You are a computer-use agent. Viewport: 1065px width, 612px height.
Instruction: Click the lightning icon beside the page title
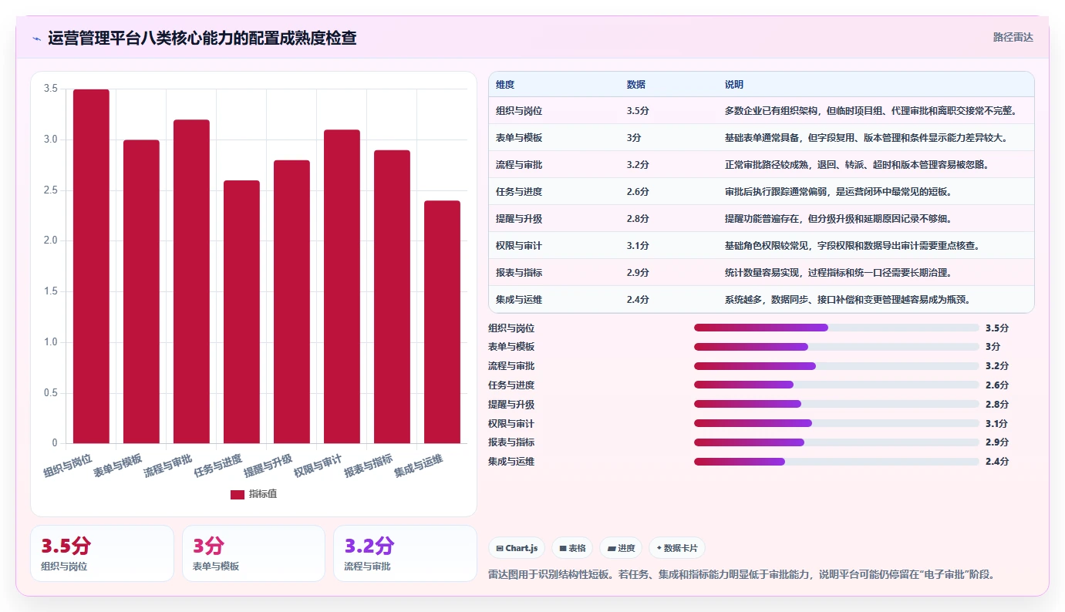tap(36, 39)
